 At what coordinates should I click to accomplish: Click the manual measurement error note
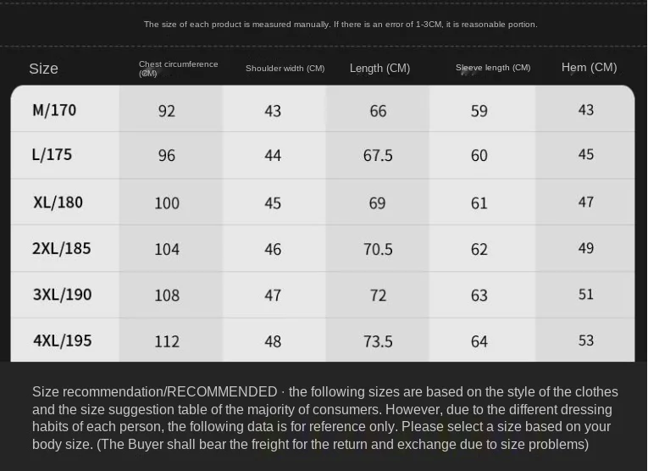pos(341,25)
